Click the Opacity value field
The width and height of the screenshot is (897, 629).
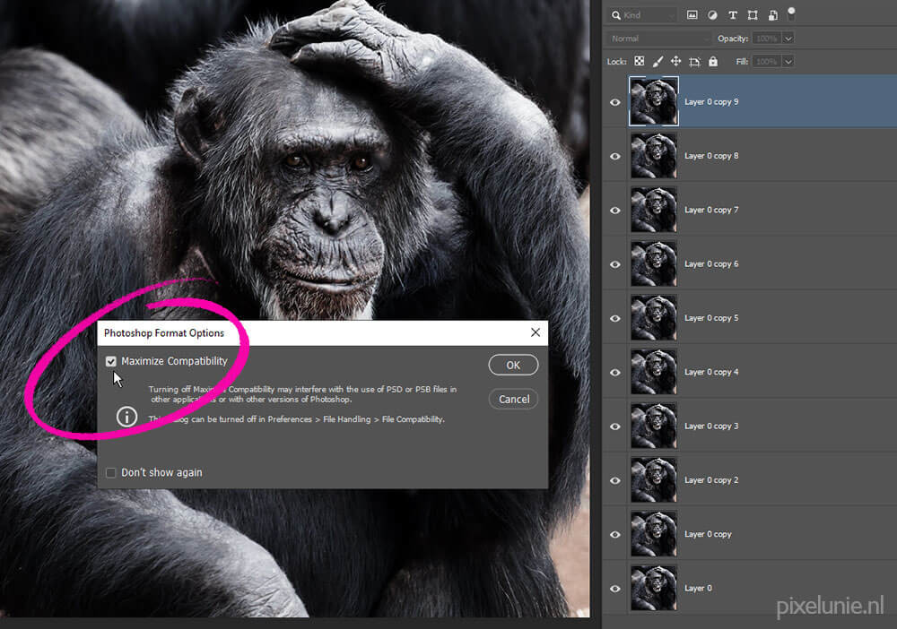767,39
